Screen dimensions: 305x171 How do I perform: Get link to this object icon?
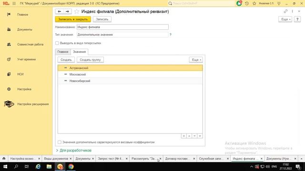285,11
